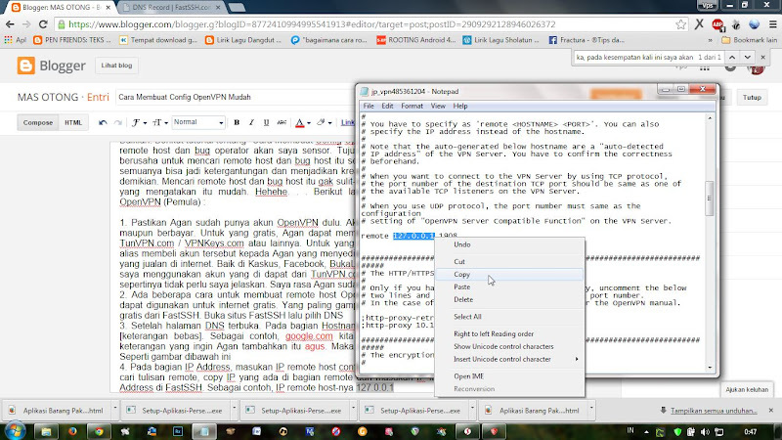Open the text highlight color picker
Viewport: 782px width, 440px height.
pyautogui.click(x=324, y=122)
